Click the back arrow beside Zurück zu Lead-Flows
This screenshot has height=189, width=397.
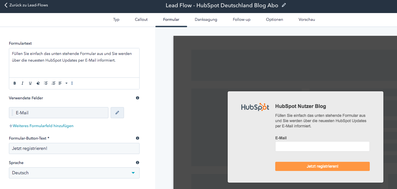[6, 5]
